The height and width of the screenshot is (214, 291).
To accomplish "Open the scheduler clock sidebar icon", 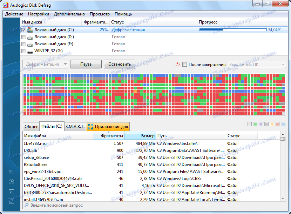I will pyautogui.click(x=11, y=181).
